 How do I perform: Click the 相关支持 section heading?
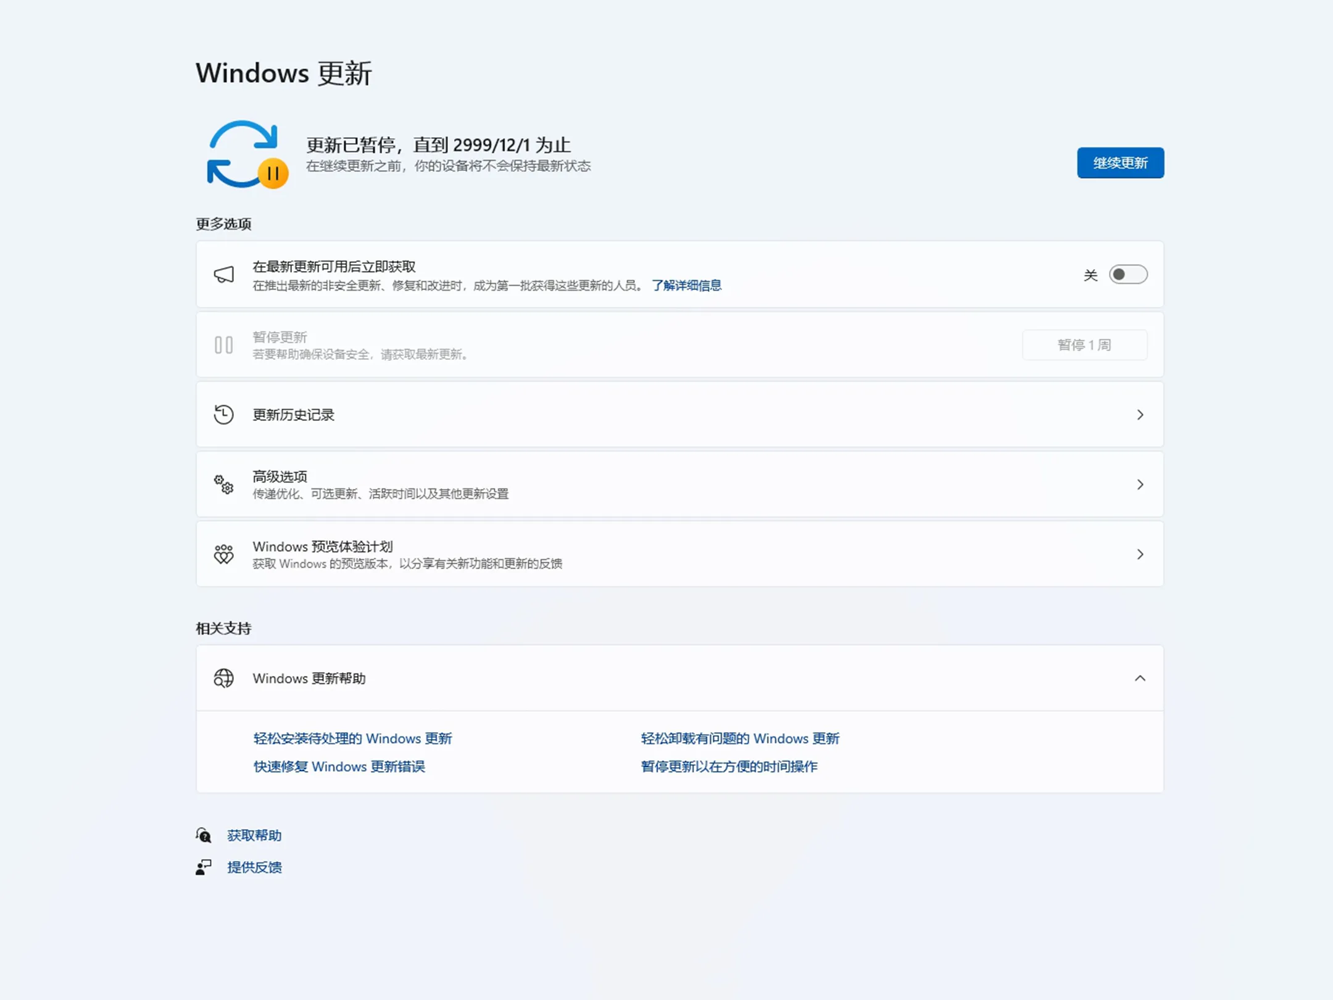[x=223, y=628]
